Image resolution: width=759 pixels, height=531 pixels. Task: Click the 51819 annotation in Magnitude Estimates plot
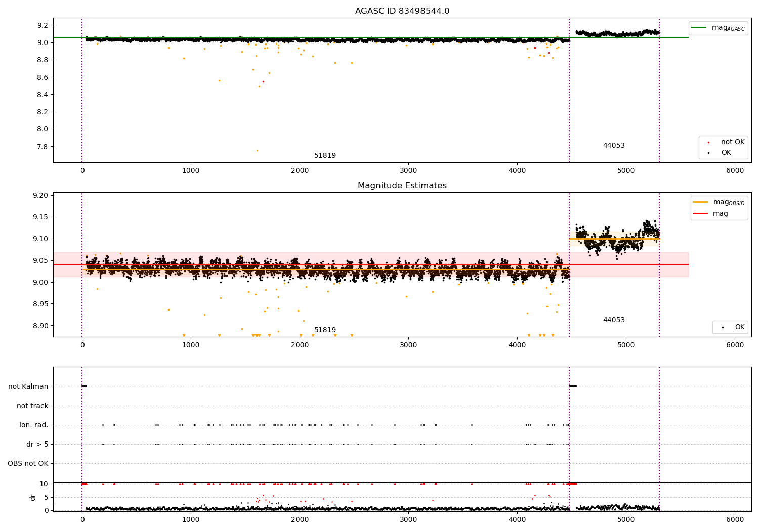[x=325, y=330]
